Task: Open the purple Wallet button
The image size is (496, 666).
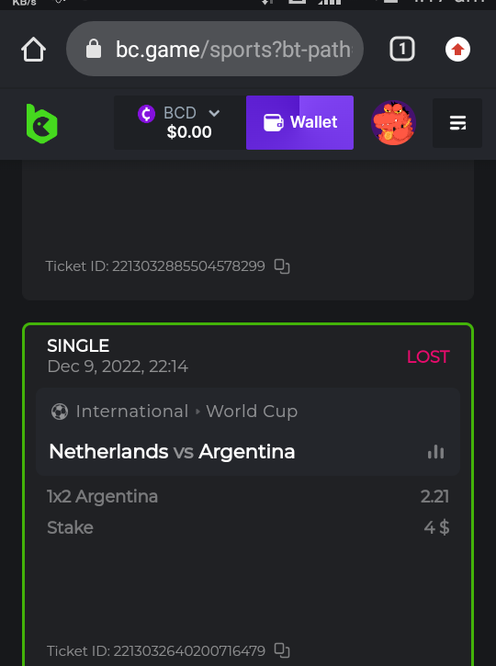Action: click(299, 122)
